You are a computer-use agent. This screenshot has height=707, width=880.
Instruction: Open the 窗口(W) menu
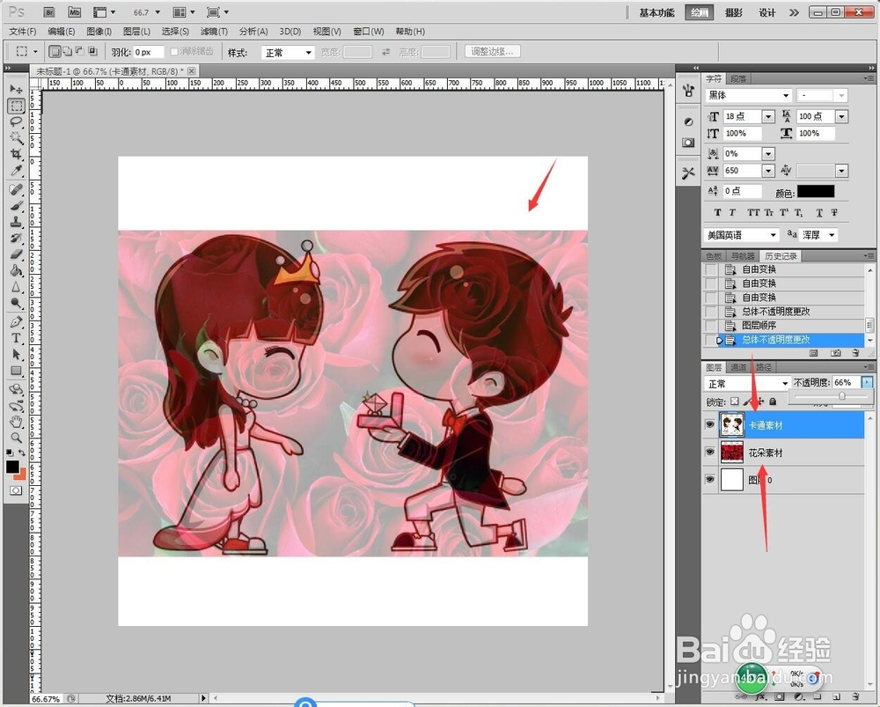tap(369, 32)
